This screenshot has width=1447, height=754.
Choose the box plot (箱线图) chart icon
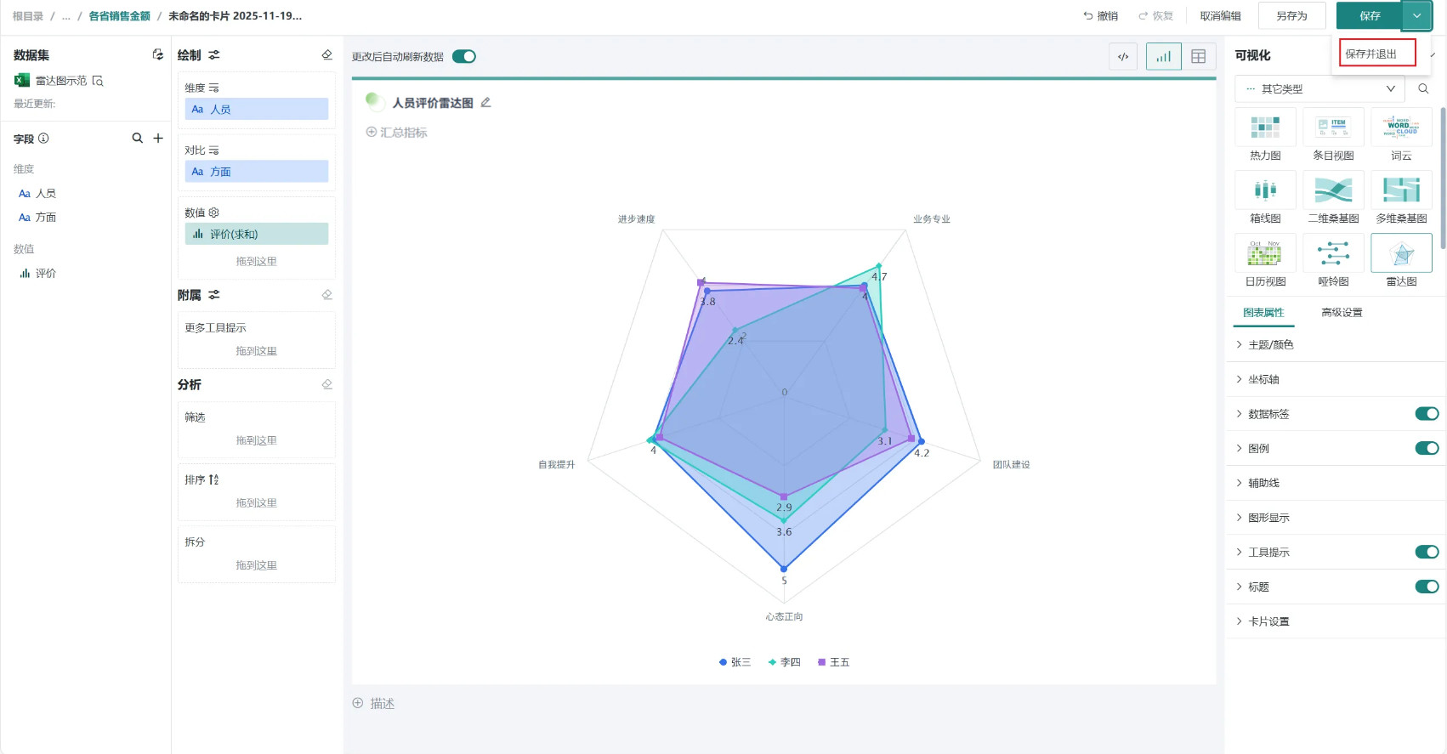tap(1265, 190)
